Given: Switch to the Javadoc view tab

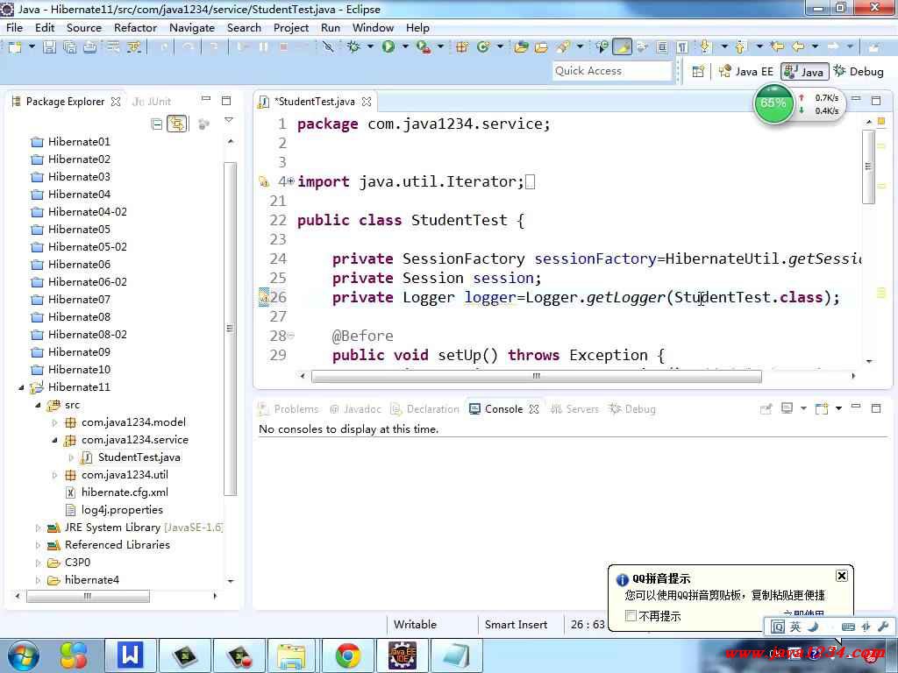Looking at the screenshot, I should 356,409.
